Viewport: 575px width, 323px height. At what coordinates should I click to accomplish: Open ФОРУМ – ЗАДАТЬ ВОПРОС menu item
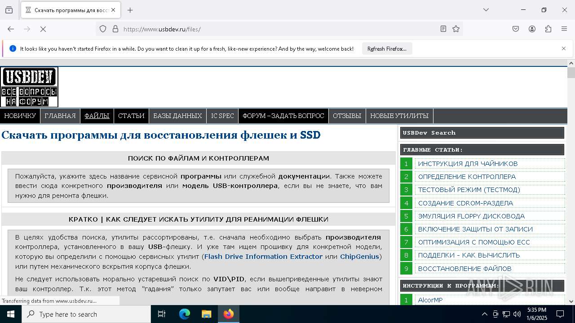(283, 116)
